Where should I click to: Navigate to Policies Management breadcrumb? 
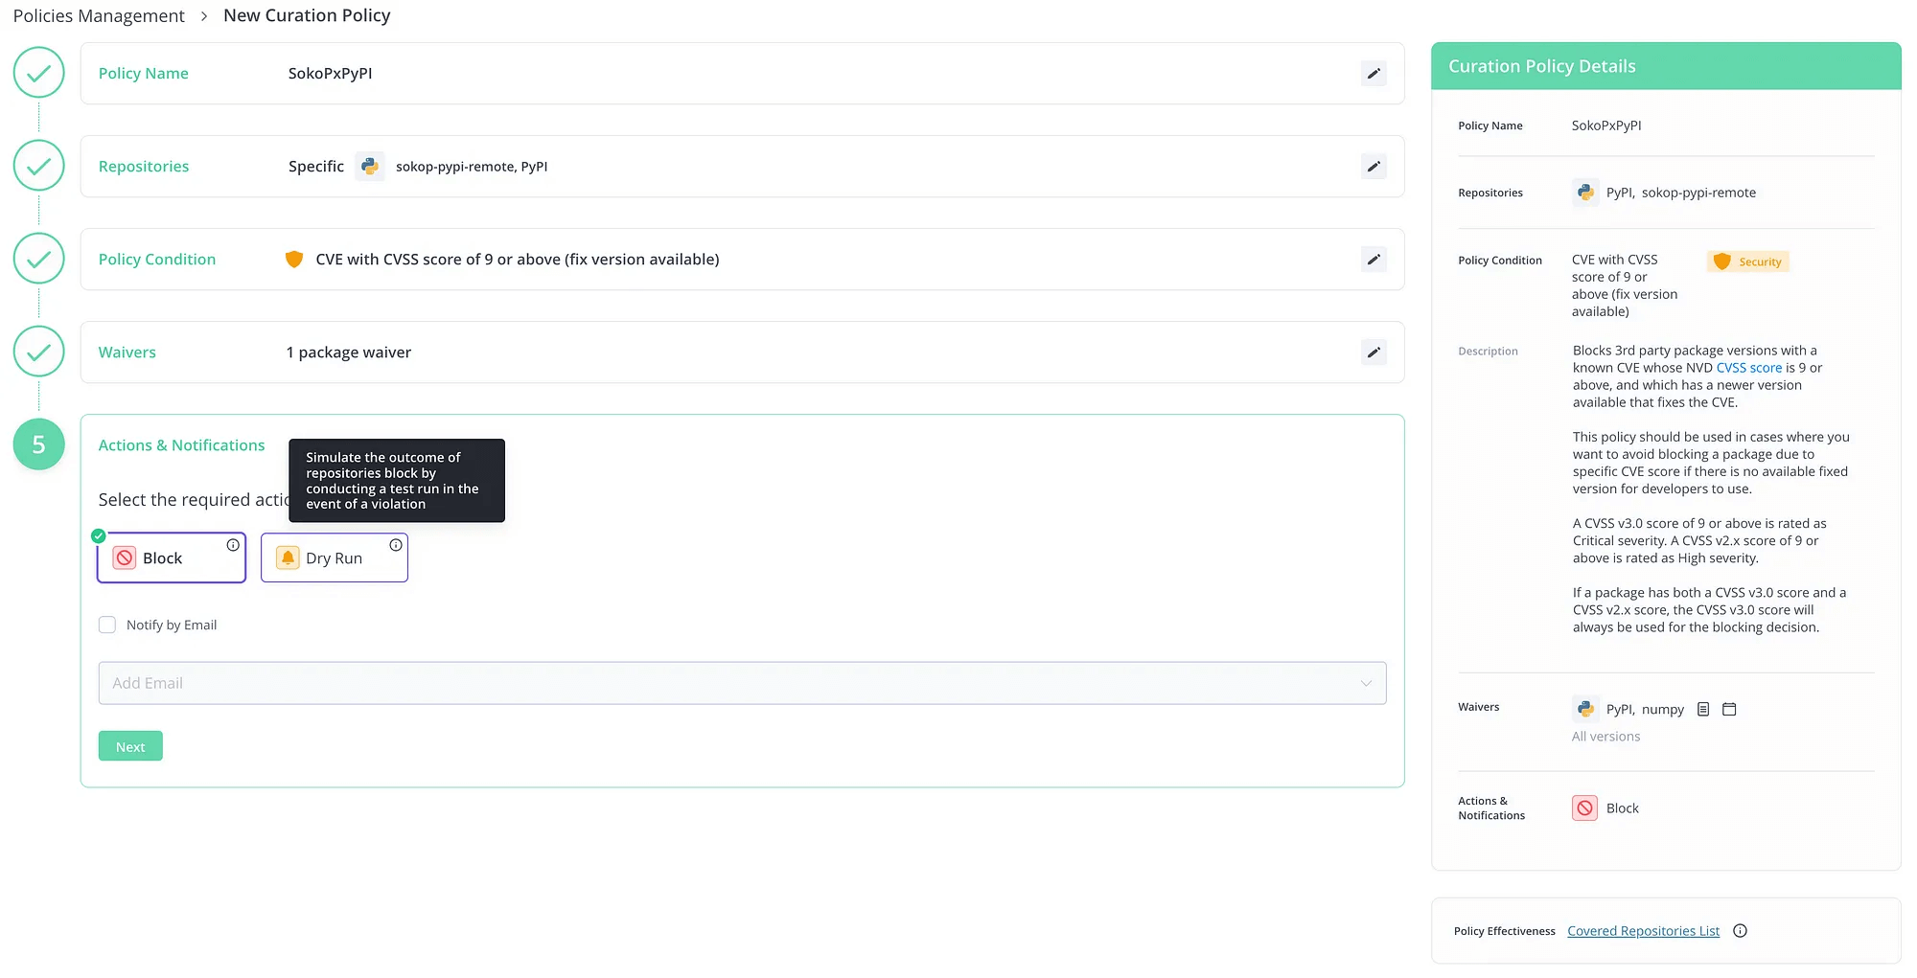pyautogui.click(x=99, y=16)
